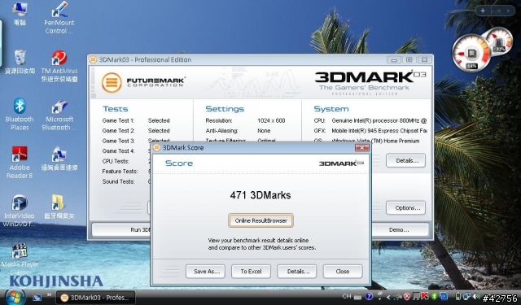Click the plus button to add sidebar gadgets
The image size is (521, 305).
coord(483,11)
